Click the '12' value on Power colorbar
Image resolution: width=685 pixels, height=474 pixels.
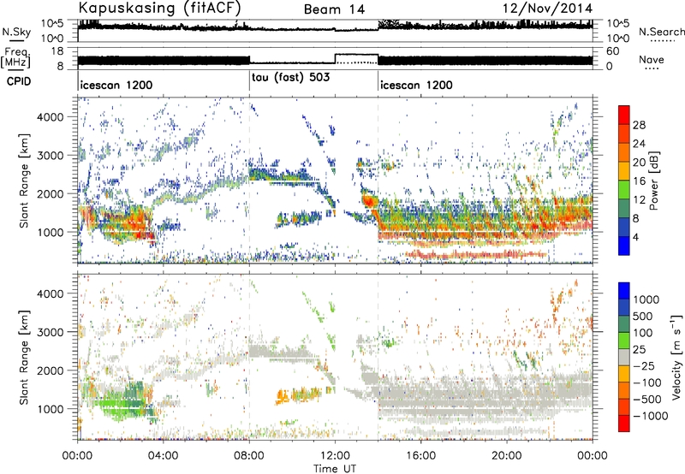(x=639, y=200)
